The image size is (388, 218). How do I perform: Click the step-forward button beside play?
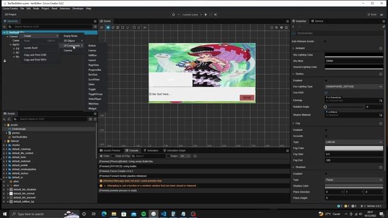(x=216, y=15)
